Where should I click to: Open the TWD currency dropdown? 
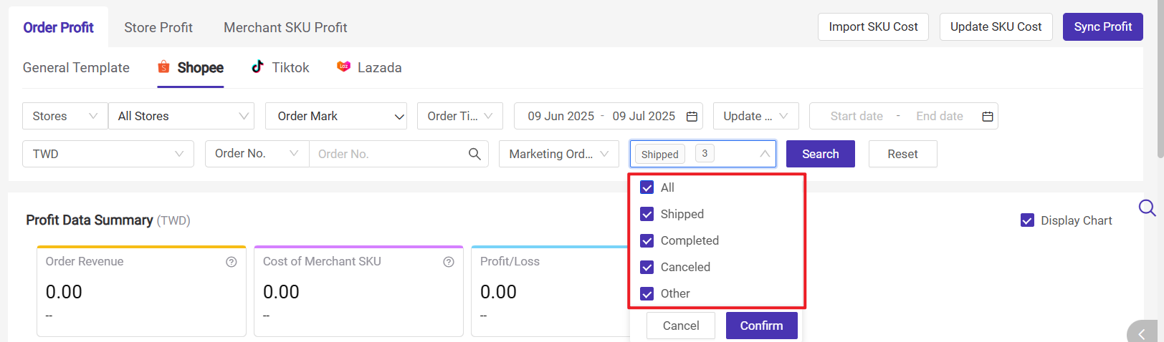pyautogui.click(x=108, y=154)
